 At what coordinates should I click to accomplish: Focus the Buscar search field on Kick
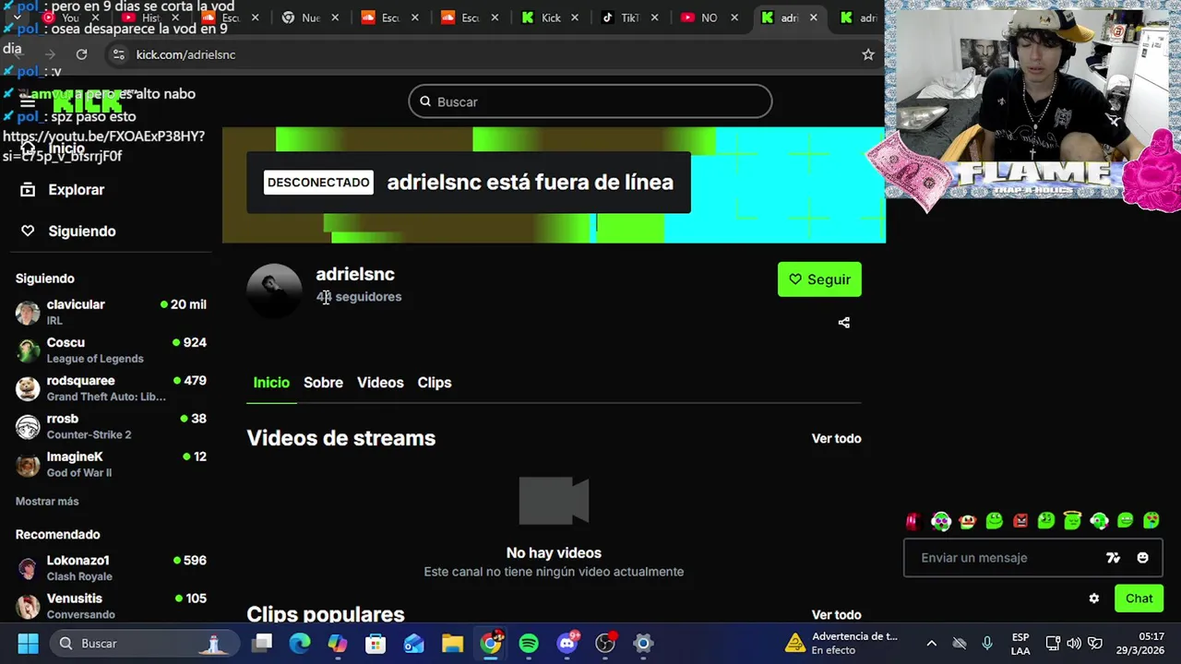590,101
